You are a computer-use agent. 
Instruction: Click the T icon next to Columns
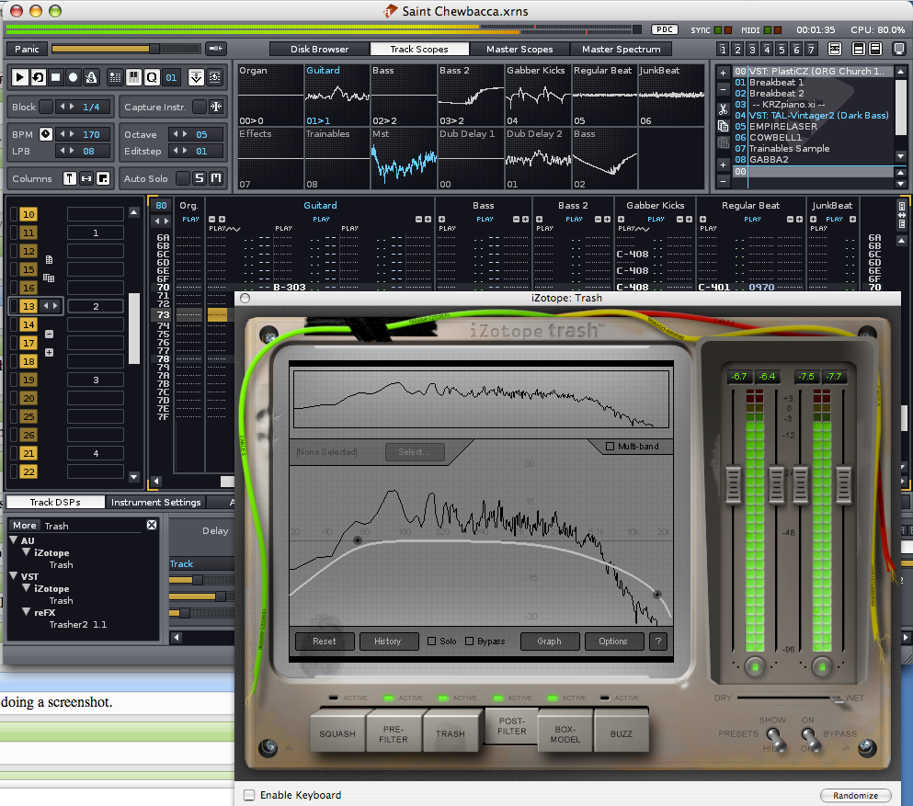tap(69, 178)
